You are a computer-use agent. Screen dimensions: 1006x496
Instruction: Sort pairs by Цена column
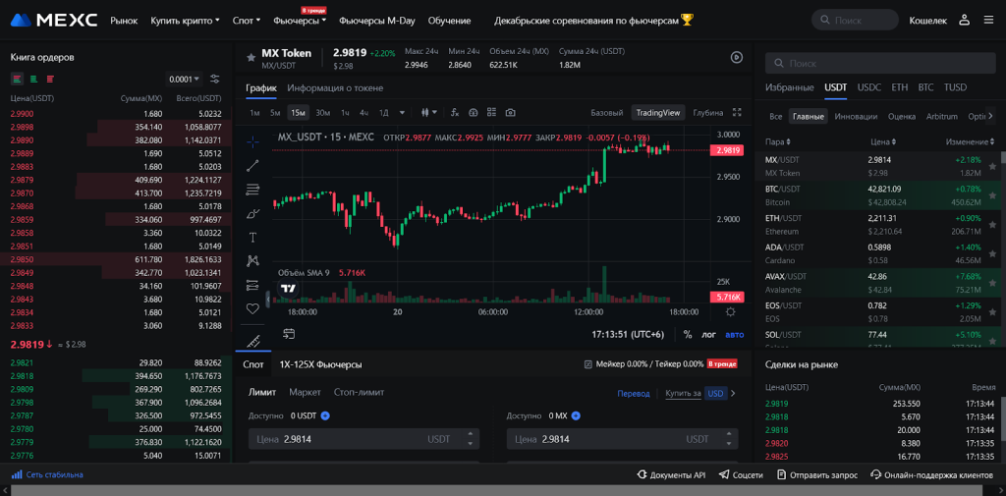(883, 141)
